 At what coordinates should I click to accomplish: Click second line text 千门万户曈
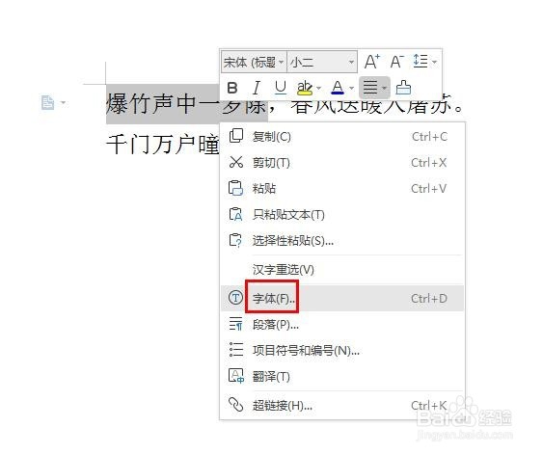(x=163, y=145)
